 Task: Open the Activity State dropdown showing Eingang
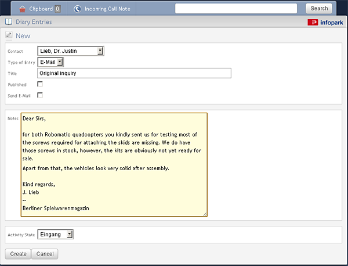click(56, 234)
